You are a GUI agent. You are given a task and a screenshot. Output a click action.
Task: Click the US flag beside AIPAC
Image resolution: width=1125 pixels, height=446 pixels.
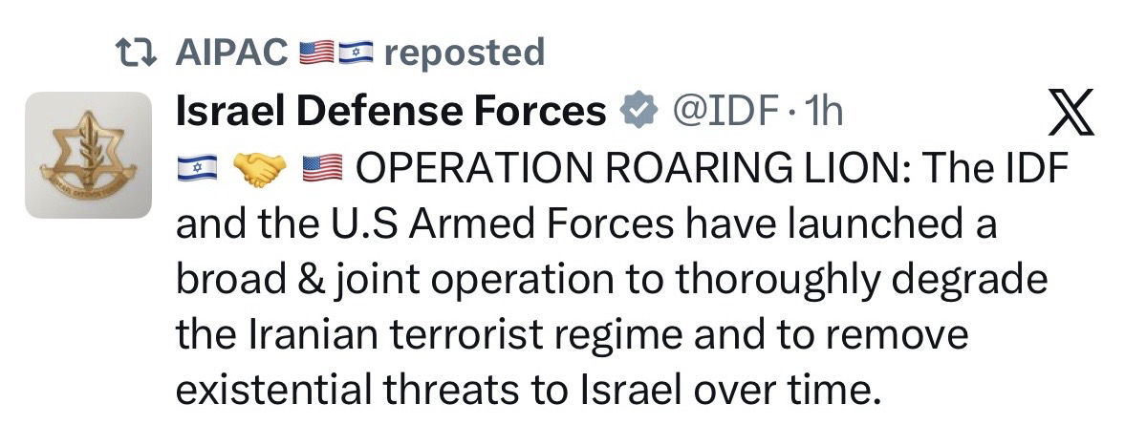click(314, 53)
